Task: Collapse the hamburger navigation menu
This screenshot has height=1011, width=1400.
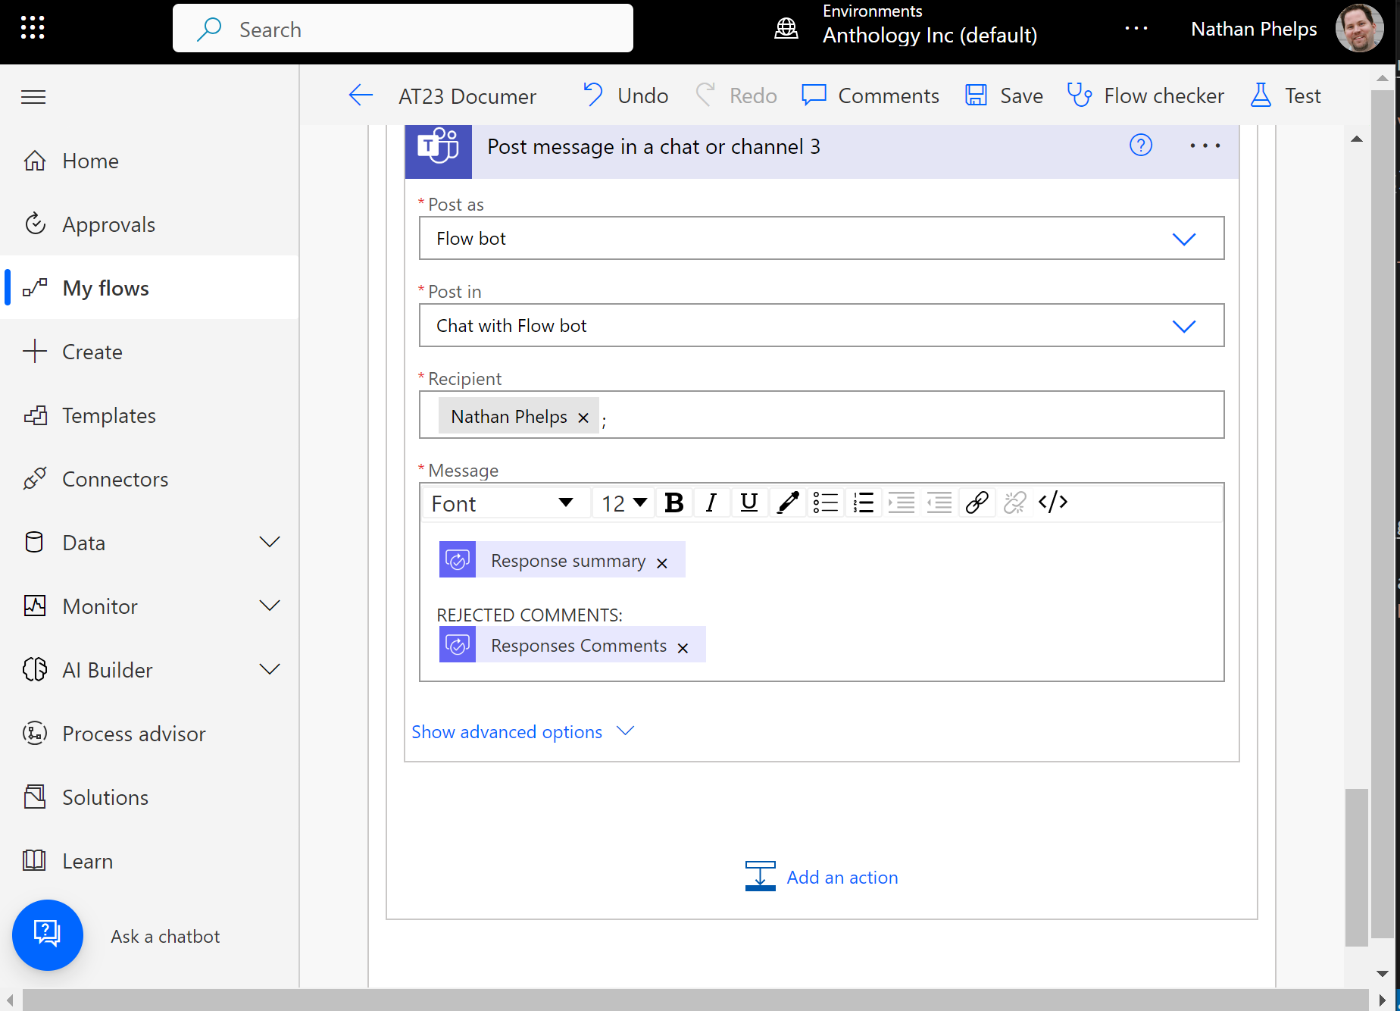Action: coord(33,97)
